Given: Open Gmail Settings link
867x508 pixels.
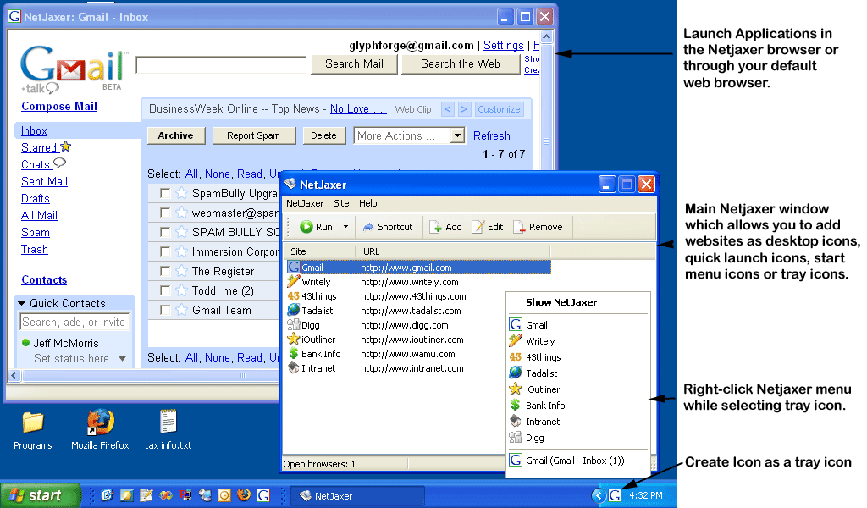Looking at the screenshot, I should (503, 46).
